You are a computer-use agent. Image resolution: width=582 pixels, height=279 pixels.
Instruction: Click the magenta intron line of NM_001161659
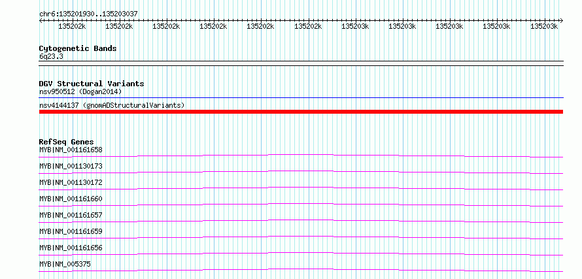301,237
